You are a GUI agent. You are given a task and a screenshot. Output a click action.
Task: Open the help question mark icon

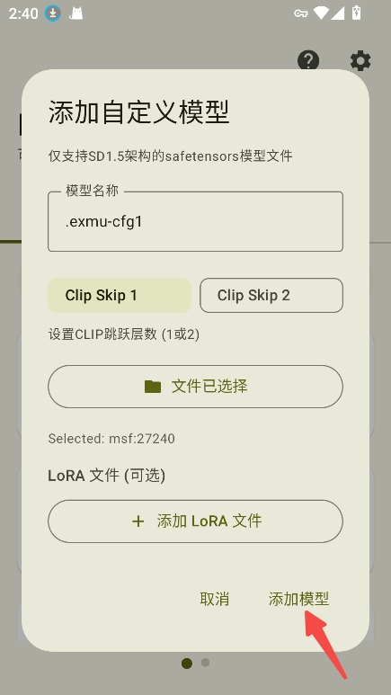(308, 60)
